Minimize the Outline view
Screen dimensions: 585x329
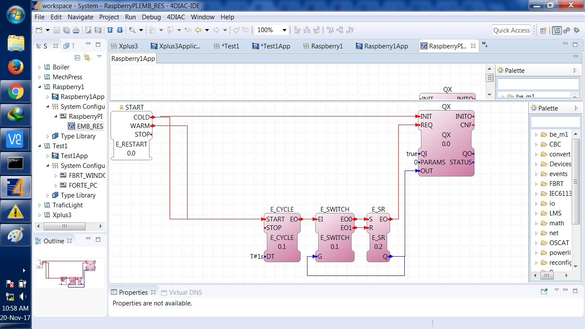click(88, 239)
